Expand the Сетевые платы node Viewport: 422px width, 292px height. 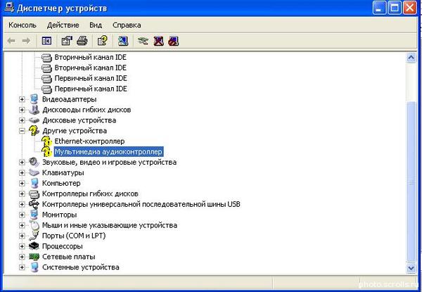[22, 257]
